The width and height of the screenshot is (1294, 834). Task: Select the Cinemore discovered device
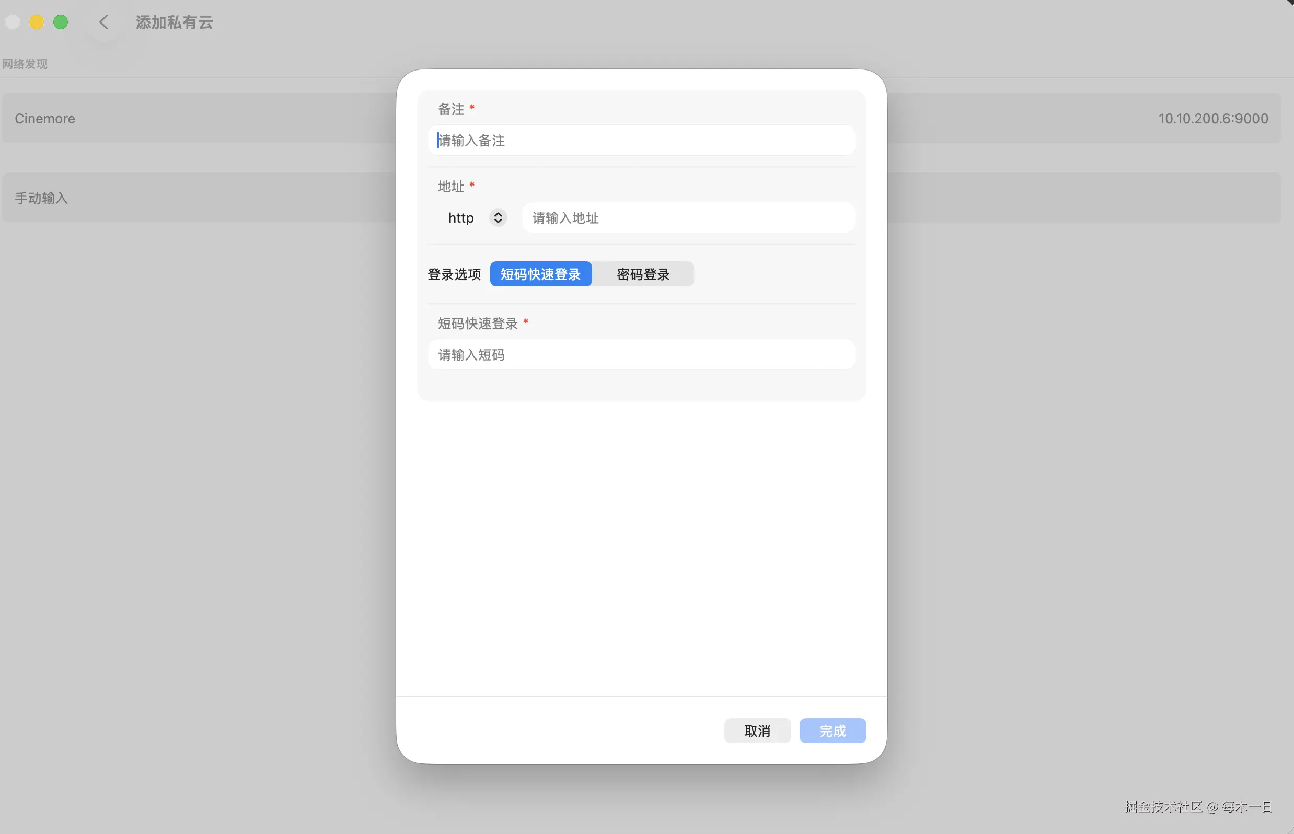click(45, 119)
